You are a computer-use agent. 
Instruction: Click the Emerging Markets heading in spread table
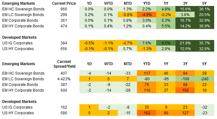(x=19, y=64)
